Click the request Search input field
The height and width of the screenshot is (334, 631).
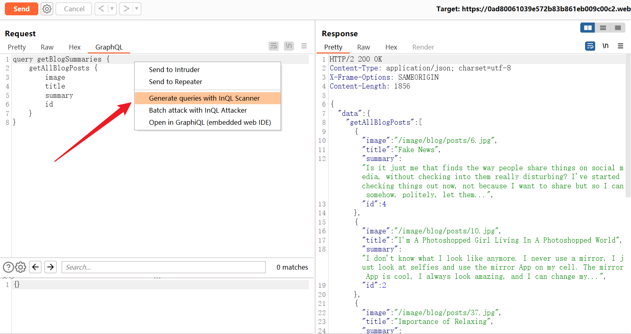163,267
